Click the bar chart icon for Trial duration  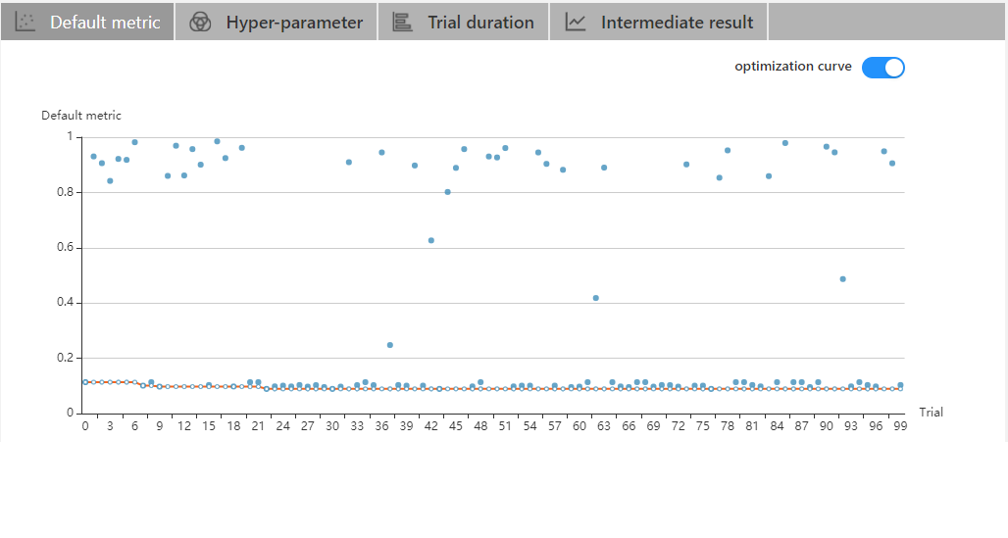click(x=402, y=22)
